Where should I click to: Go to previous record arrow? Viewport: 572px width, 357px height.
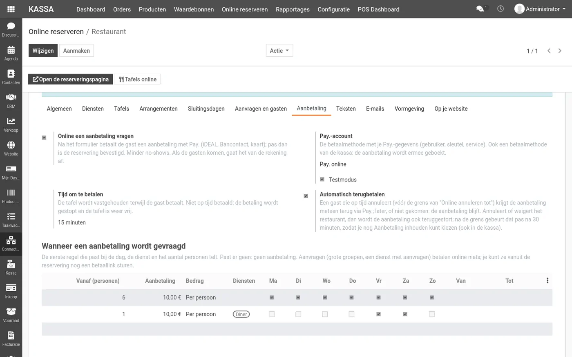tap(549, 51)
